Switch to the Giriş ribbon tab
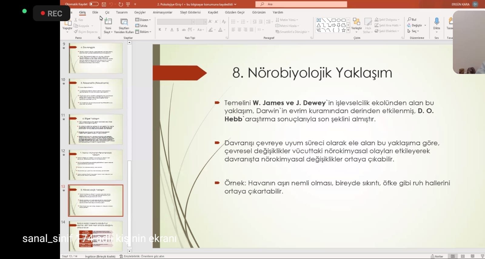Image resolution: width=485 pixels, height=259 pixels. point(82,12)
